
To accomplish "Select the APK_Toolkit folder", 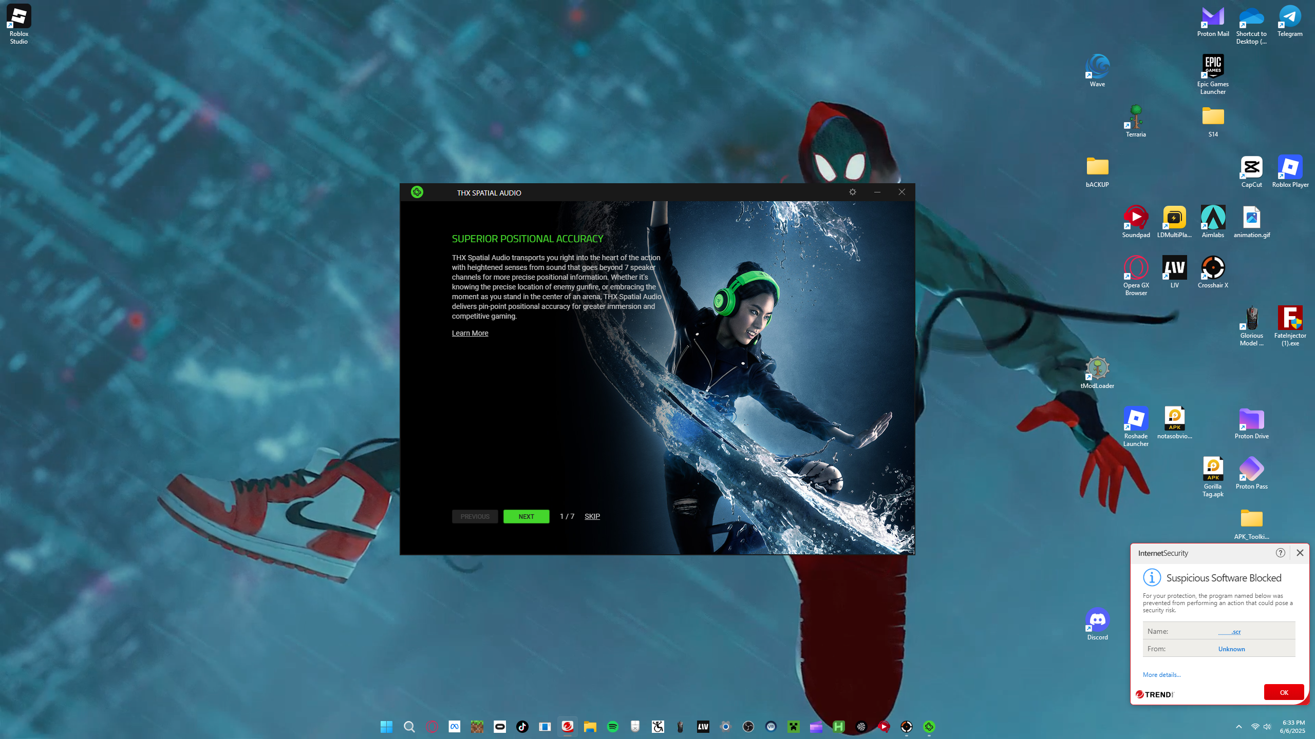I will point(1251,523).
